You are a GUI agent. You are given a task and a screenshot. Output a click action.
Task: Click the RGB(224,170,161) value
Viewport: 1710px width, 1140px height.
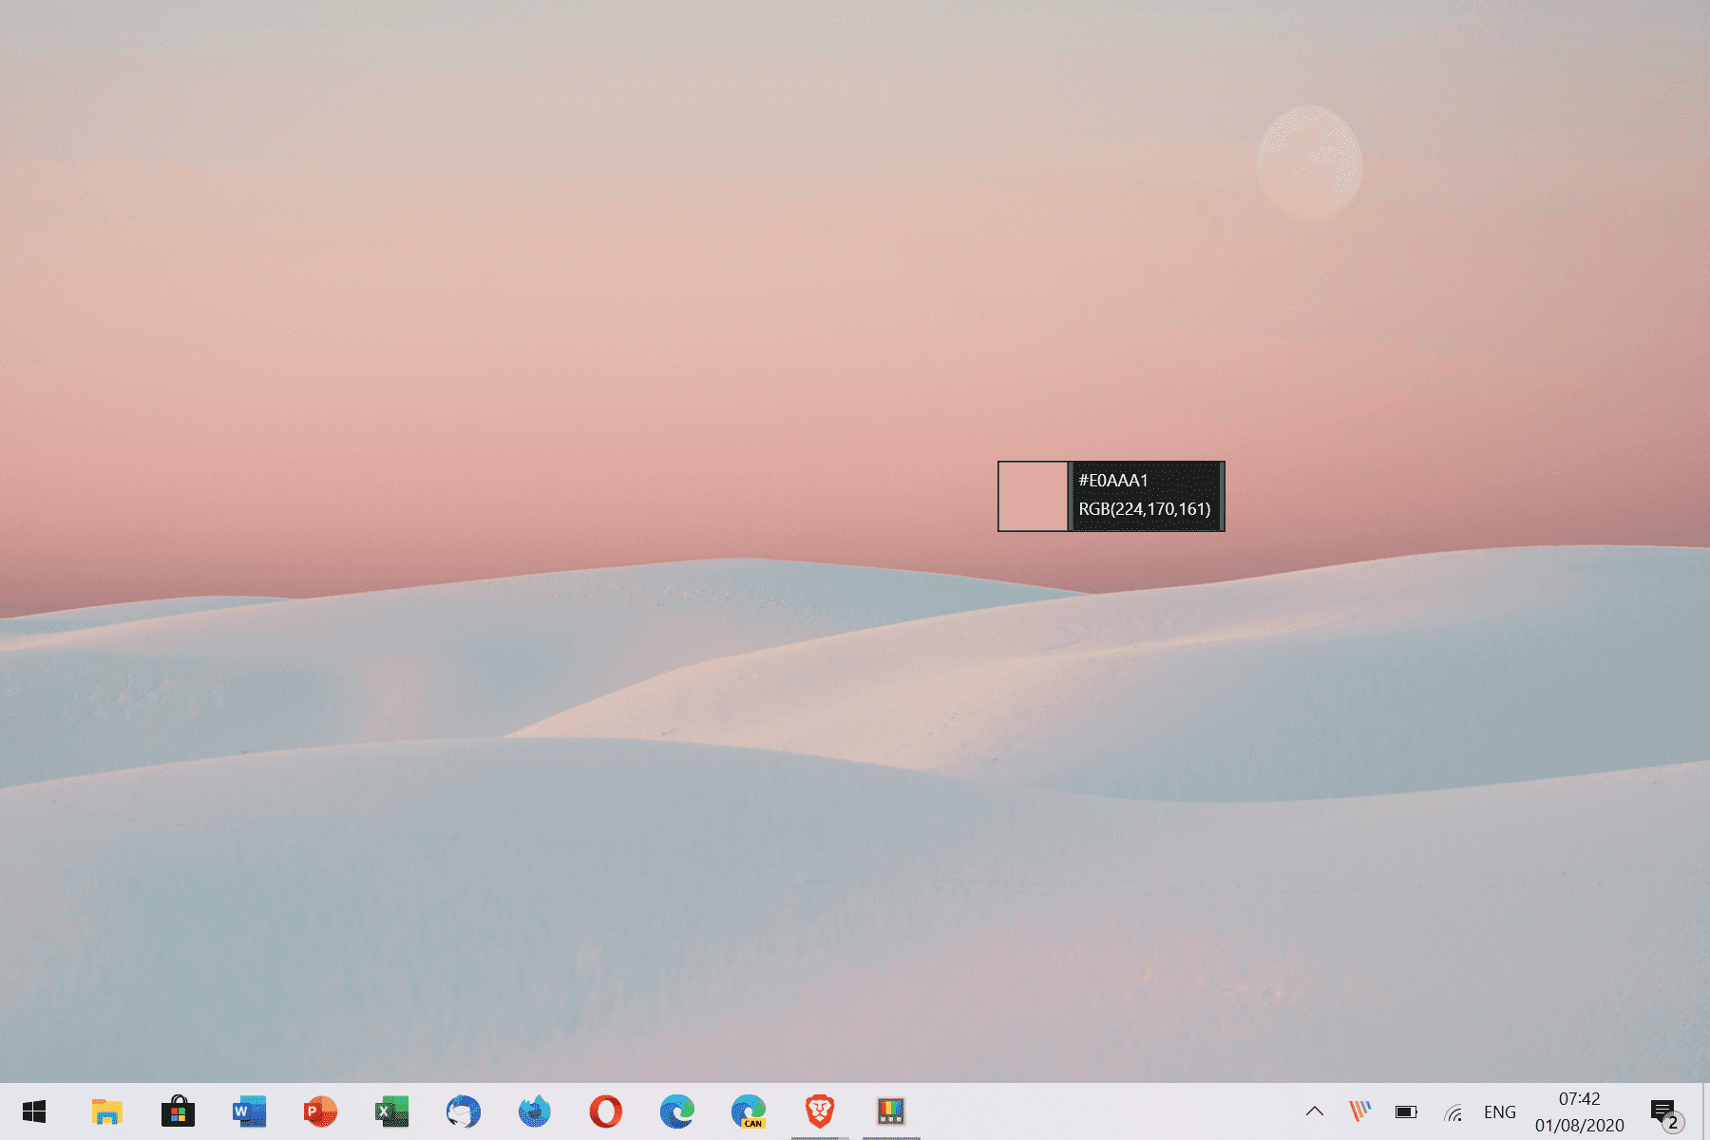click(1145, 509)
